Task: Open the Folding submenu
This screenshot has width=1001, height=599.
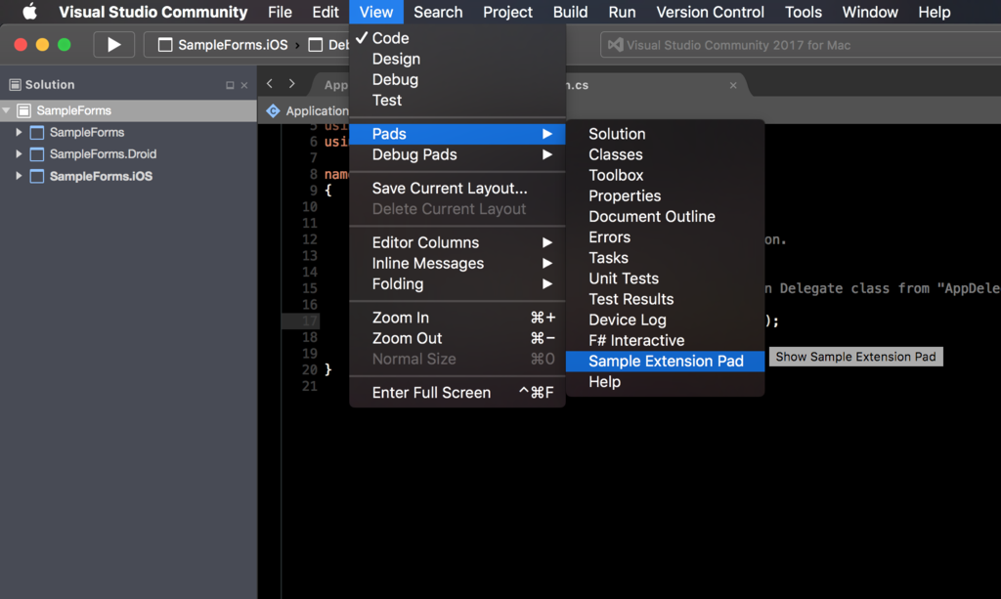Action: click(x=457, y=284)
